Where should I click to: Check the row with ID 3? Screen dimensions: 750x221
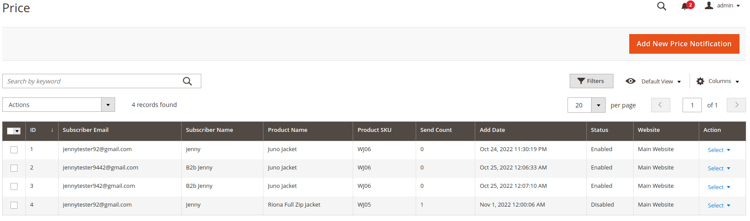[x=14, y=186]
